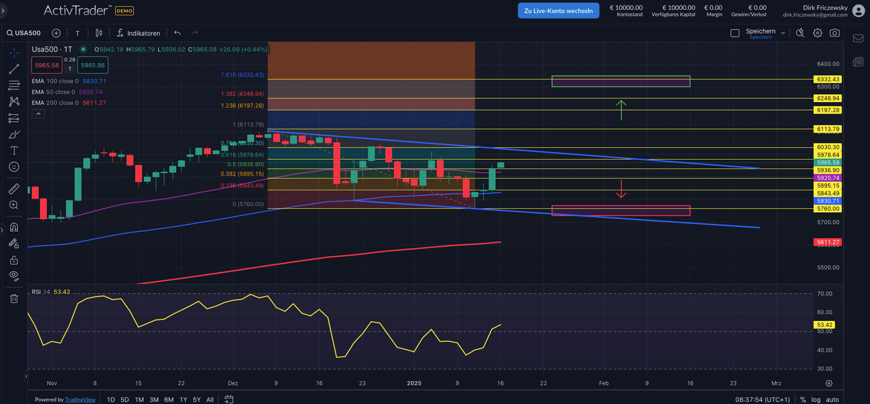This screenshot has width=870, height=404.
Task: Toggle lock all drawings
Action: (x=14, y=260)
